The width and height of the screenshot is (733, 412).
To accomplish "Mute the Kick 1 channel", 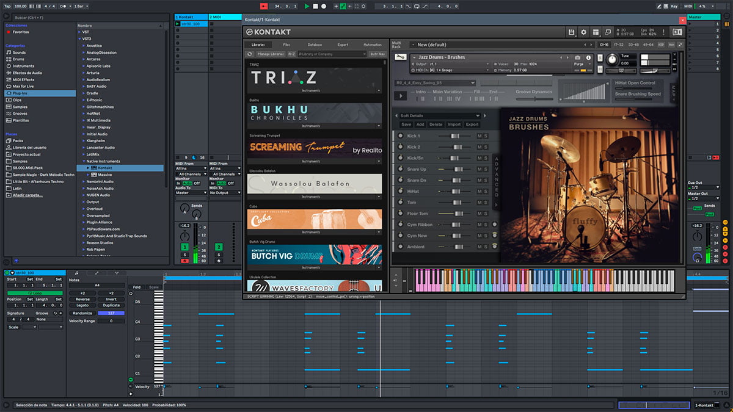I will (480, 136).
